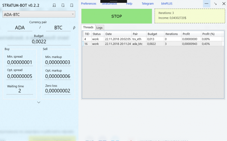Click the Budget value field
Viewport: 227px width, 141px height.
pos(39,42)
